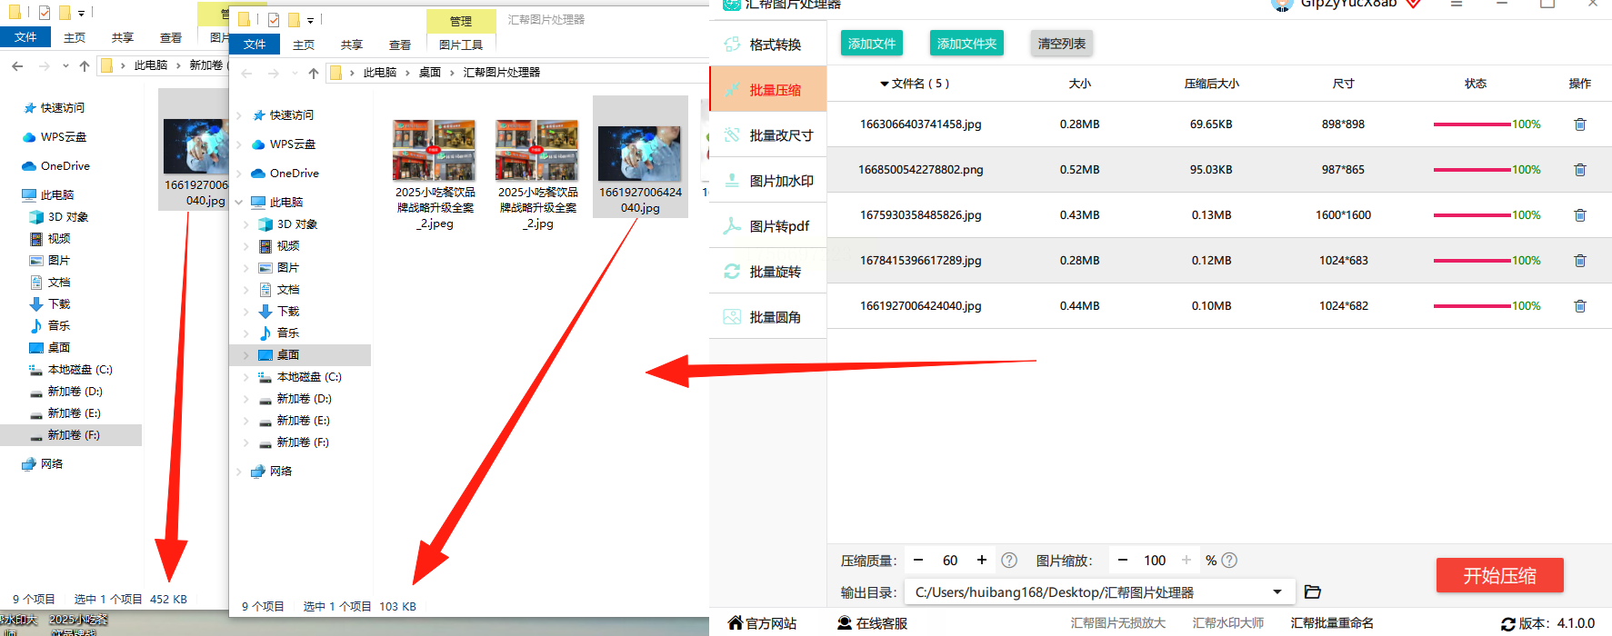This screenshot has height=636, width=1612.
Task: Click the 清空列表 button
Action: pyautogui.click(x=1062, y=44)
